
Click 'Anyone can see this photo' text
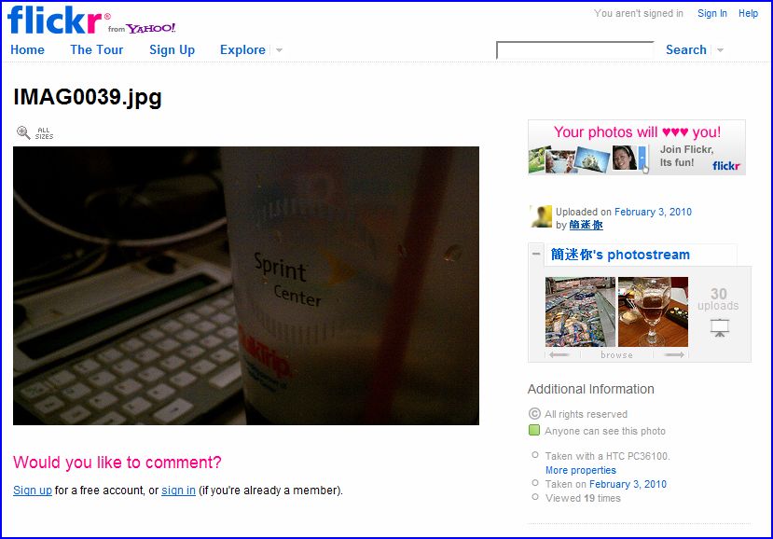[605, 431]
